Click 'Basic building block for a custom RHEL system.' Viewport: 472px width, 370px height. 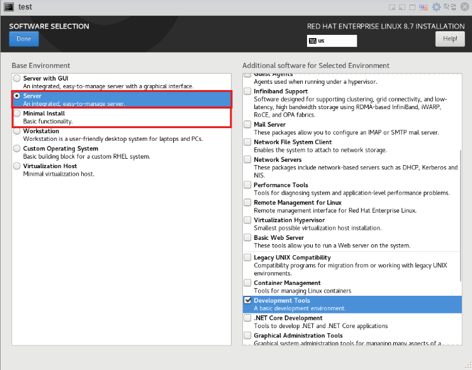tap(87, 157)
